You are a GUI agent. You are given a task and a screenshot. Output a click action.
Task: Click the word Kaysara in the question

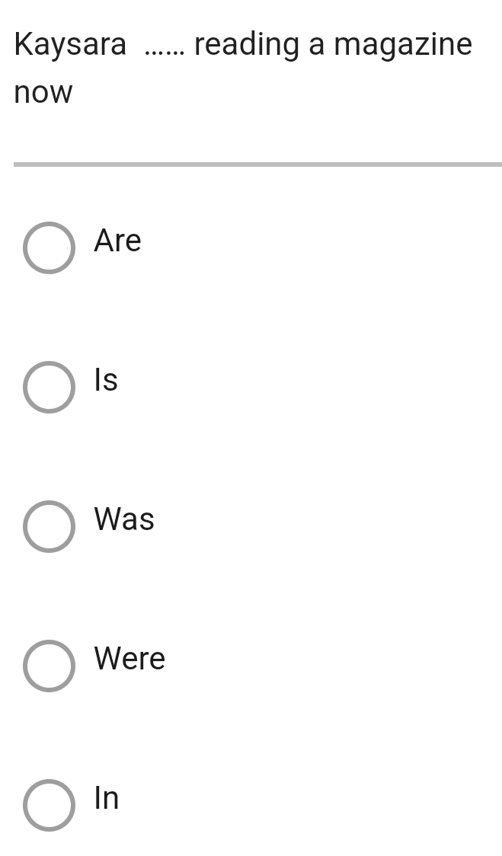click(x=70, y=45)
